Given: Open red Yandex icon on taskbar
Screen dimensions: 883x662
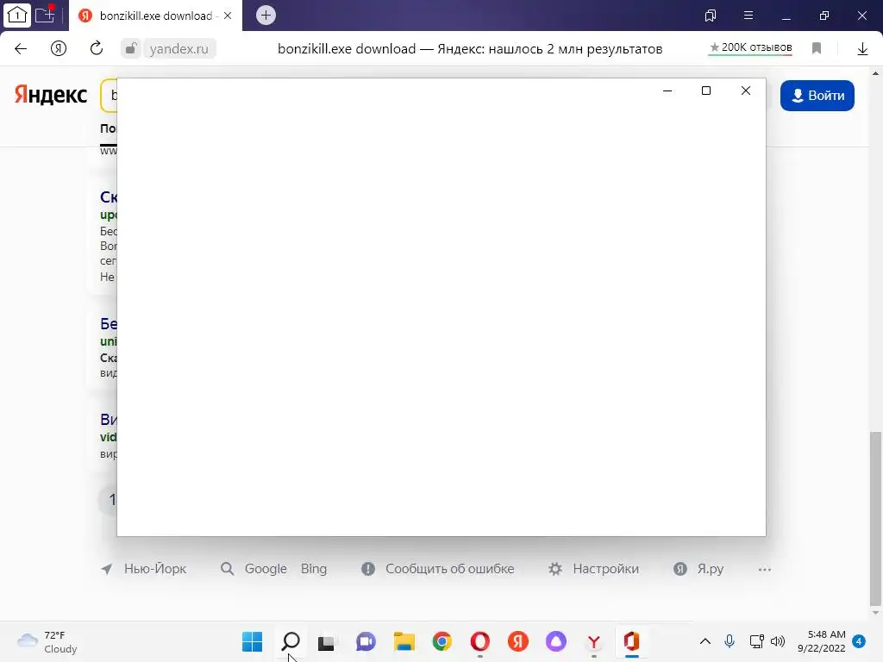Looking at the screenshot, I should [x=518, y=641].
